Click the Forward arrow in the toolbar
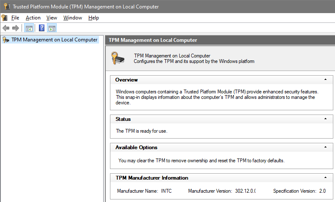 pos(16,28)
